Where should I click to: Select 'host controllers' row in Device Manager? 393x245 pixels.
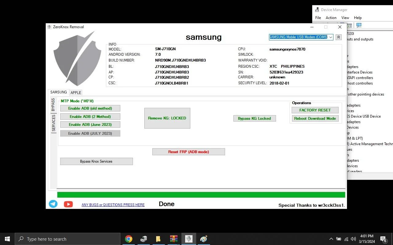tap(360, 83)
